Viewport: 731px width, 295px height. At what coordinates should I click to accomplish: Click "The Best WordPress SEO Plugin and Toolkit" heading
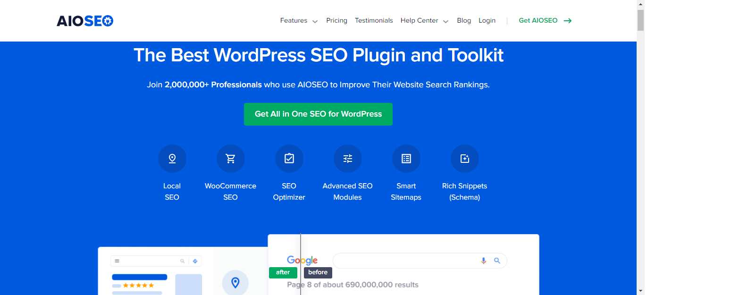click(x=319, y=55)
